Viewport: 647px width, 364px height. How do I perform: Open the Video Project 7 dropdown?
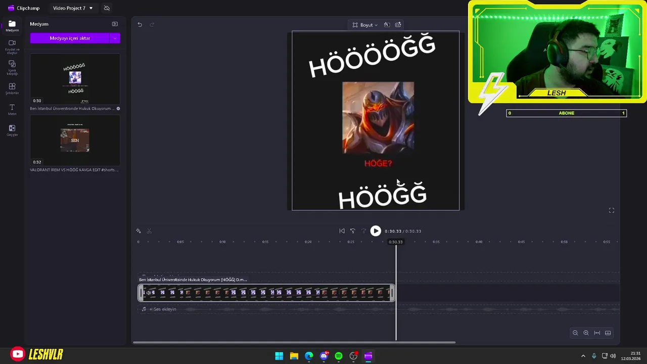(x=73, y=8)
